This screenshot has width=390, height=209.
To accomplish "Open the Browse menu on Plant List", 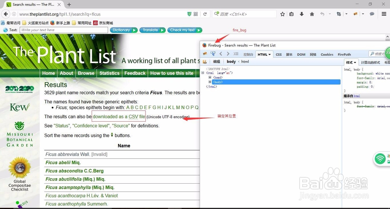I will click(86, 73).
